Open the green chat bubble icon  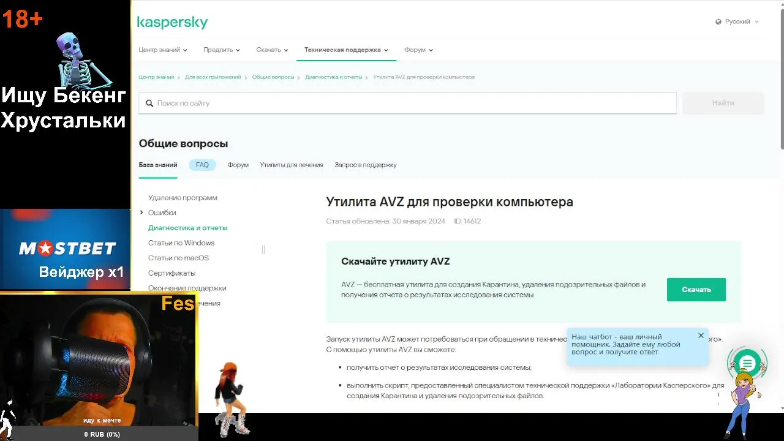tap(747, 364)
